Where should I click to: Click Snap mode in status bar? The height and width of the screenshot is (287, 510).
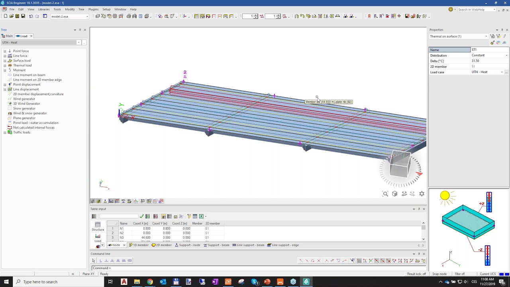[439, 274]
